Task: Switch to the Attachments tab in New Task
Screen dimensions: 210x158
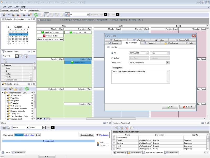Action: pyautogui.click(x=171, y=43)
